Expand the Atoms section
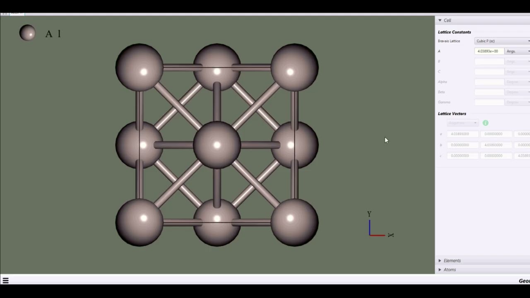 [x=440, y=270]
